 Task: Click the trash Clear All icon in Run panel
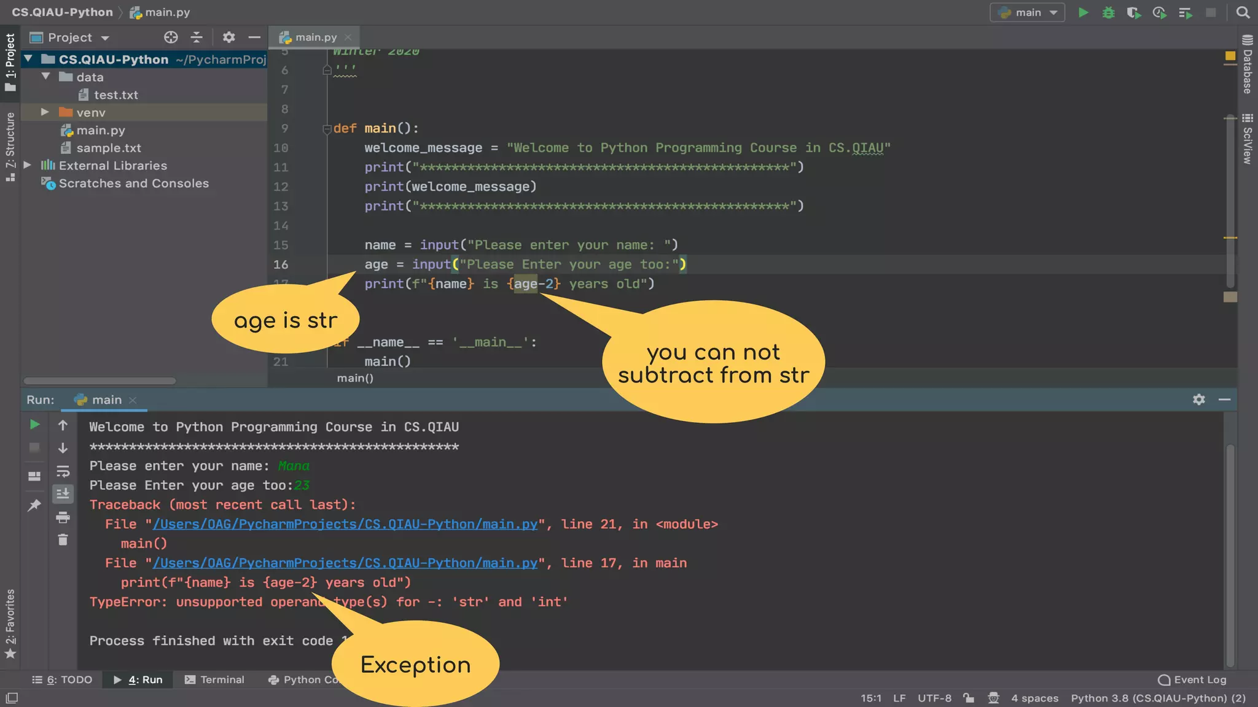coord(63,540)
